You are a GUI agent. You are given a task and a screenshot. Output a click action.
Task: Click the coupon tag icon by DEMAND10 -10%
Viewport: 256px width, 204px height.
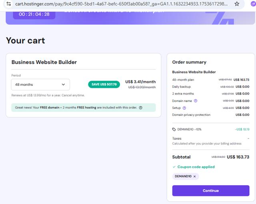(x=174, y=129)
